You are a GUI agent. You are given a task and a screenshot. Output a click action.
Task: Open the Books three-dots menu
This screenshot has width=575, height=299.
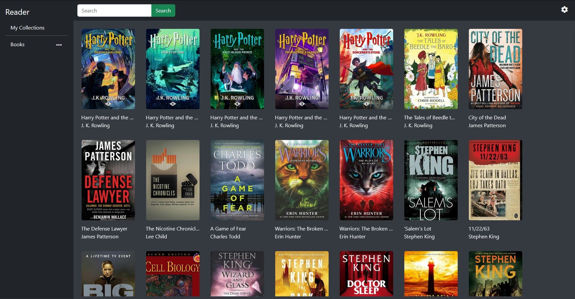(59, 45)
